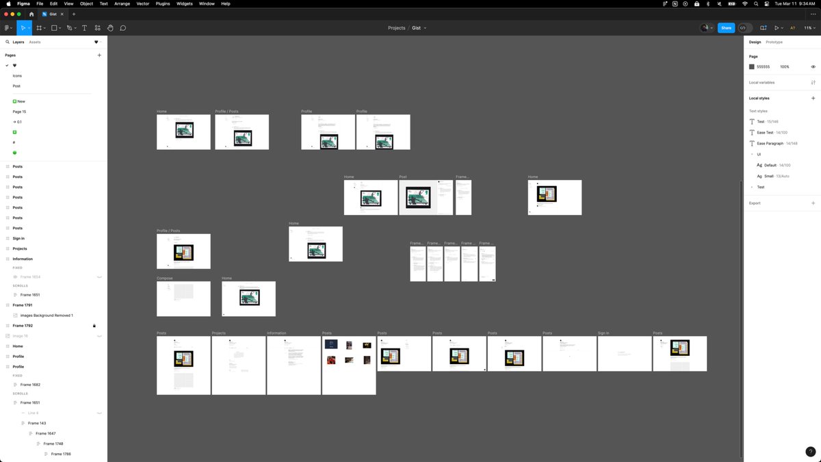Screen dimensions: 821x462
Task: Show the hidden Image 16 layer
Action: 99,336
